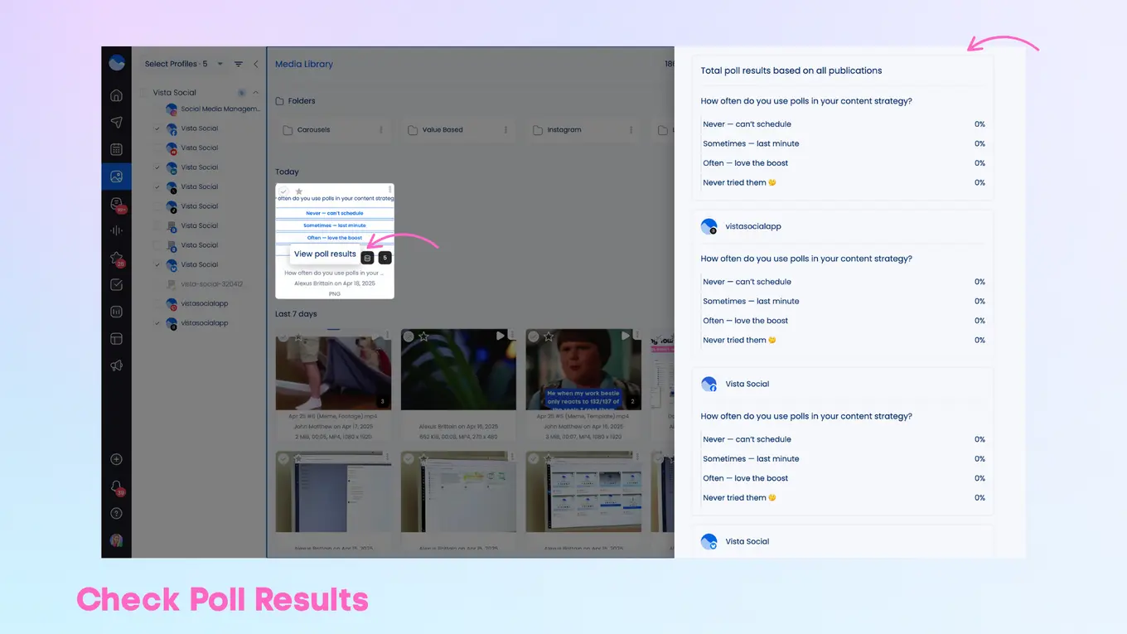Collapse the left panel with the chevron
The width and height of the screenshot is (1127, 634).
[x=256, y=63]
